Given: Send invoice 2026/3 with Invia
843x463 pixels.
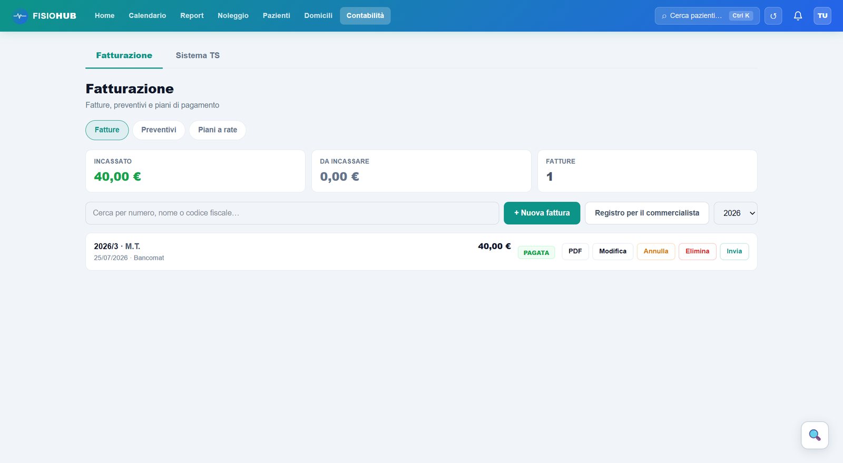Looking at the screenshot, I should 734,252.
